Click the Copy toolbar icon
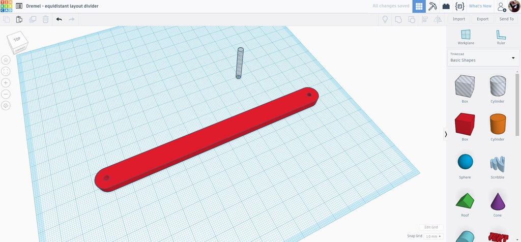 6,19
